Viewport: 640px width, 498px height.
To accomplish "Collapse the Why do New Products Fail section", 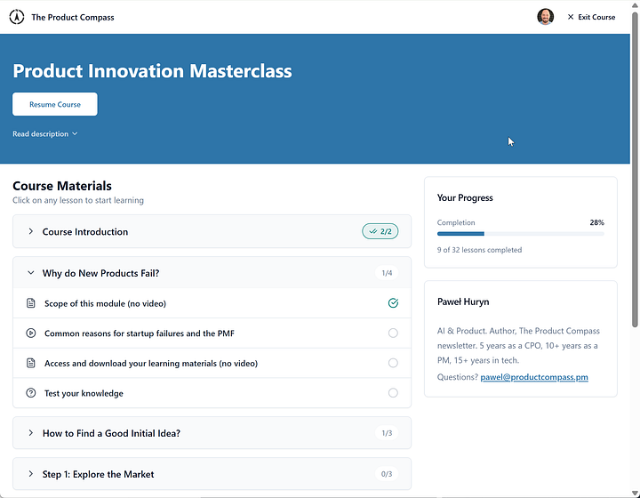I will [212, 273].
